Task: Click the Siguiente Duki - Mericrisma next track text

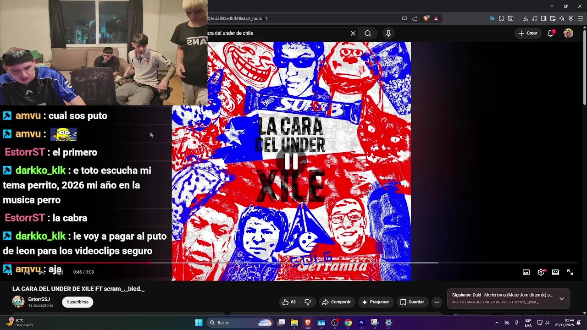Action: 502,295
